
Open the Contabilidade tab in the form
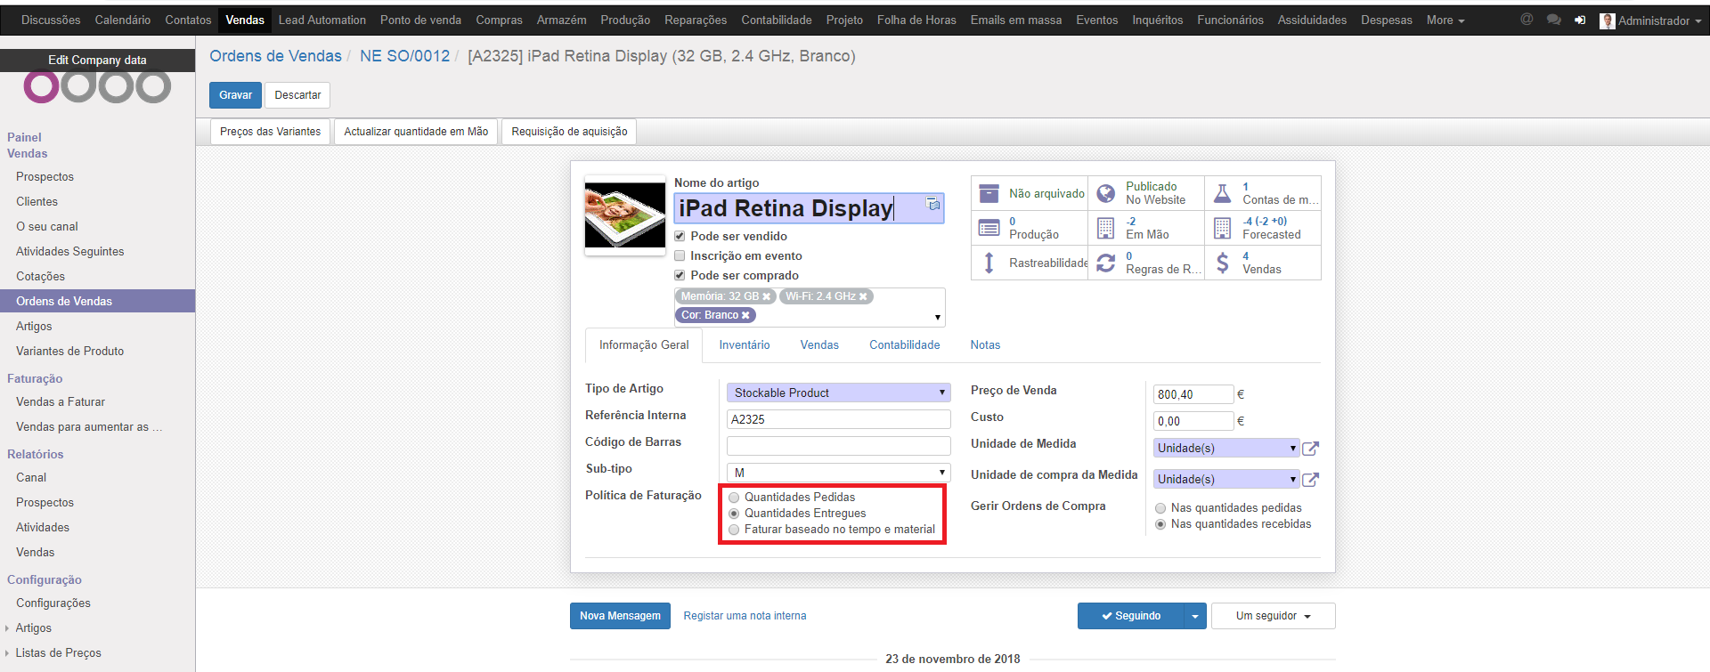904,344
